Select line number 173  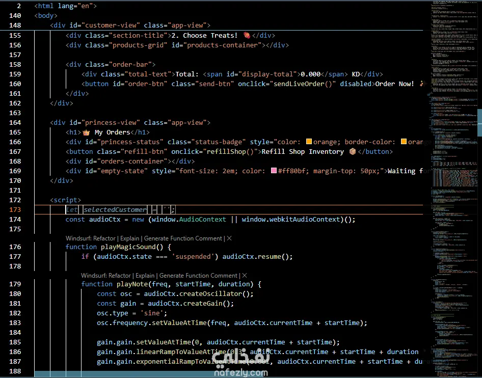pyautogui.click(x=15, y=209)
